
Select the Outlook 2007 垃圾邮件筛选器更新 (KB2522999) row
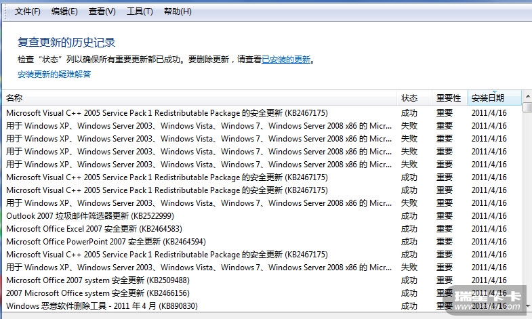262,216
